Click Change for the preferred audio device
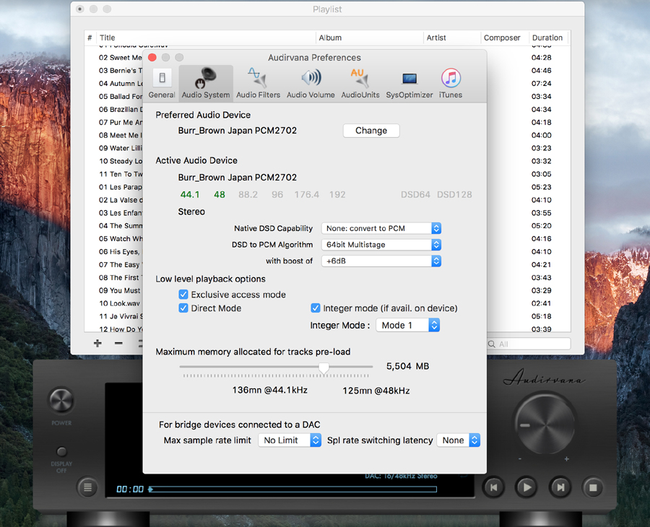The width and height of the screenshot is (650, 527). pyautogui.click(x=371, y=131)
